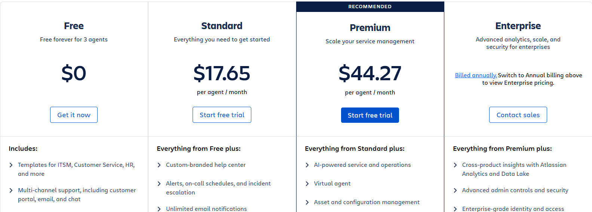This screenshot has height=212, width=592.
Task: Expand Multi-channel support feature chevron
Action: pos(11,190)
